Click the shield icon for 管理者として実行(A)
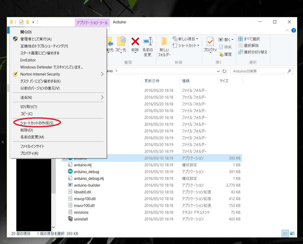303x244 pixels. tap(15, 39)
